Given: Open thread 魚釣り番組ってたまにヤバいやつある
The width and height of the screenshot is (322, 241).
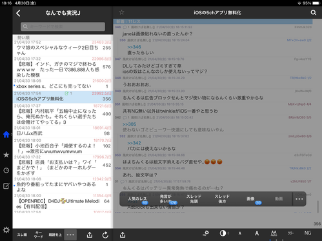Looking at the screenshot, I should (x=63, y=185).
